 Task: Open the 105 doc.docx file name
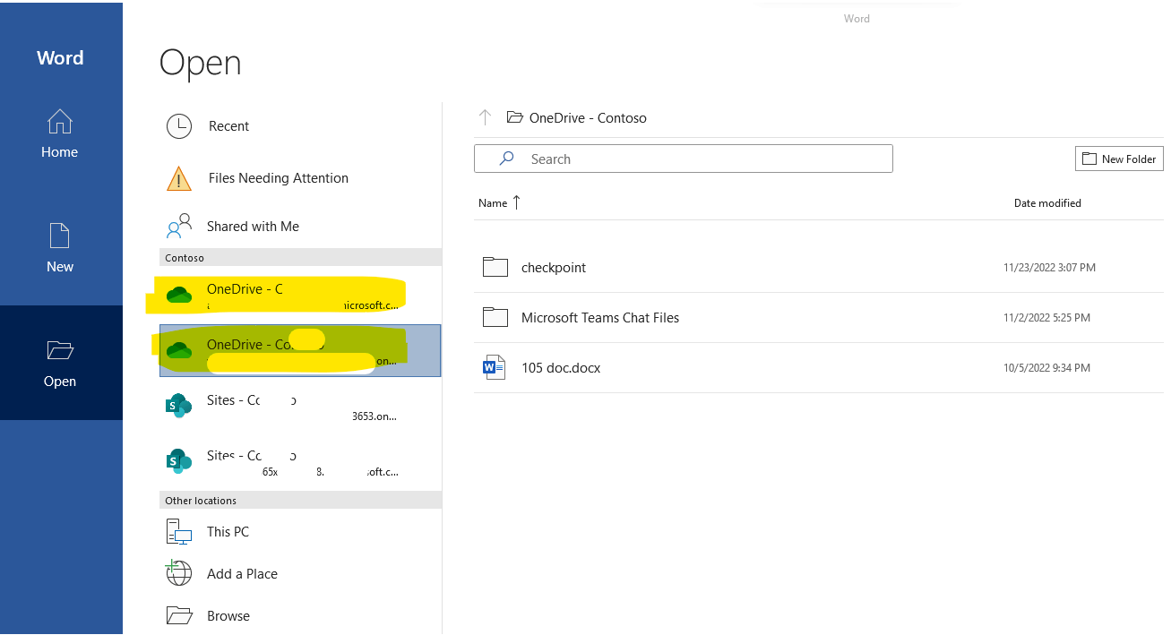point(561,368)
